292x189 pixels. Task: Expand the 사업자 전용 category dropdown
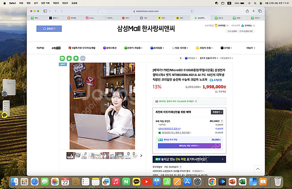click(x=204, y=48)
